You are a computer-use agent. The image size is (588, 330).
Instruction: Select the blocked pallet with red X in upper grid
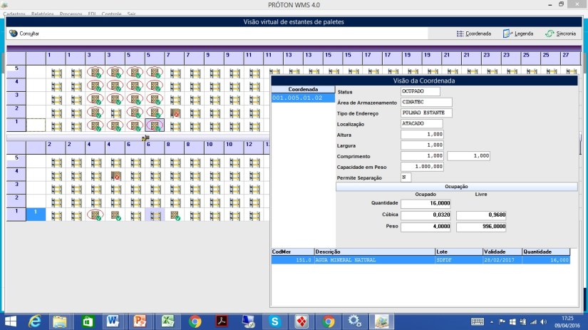(174, 113)
